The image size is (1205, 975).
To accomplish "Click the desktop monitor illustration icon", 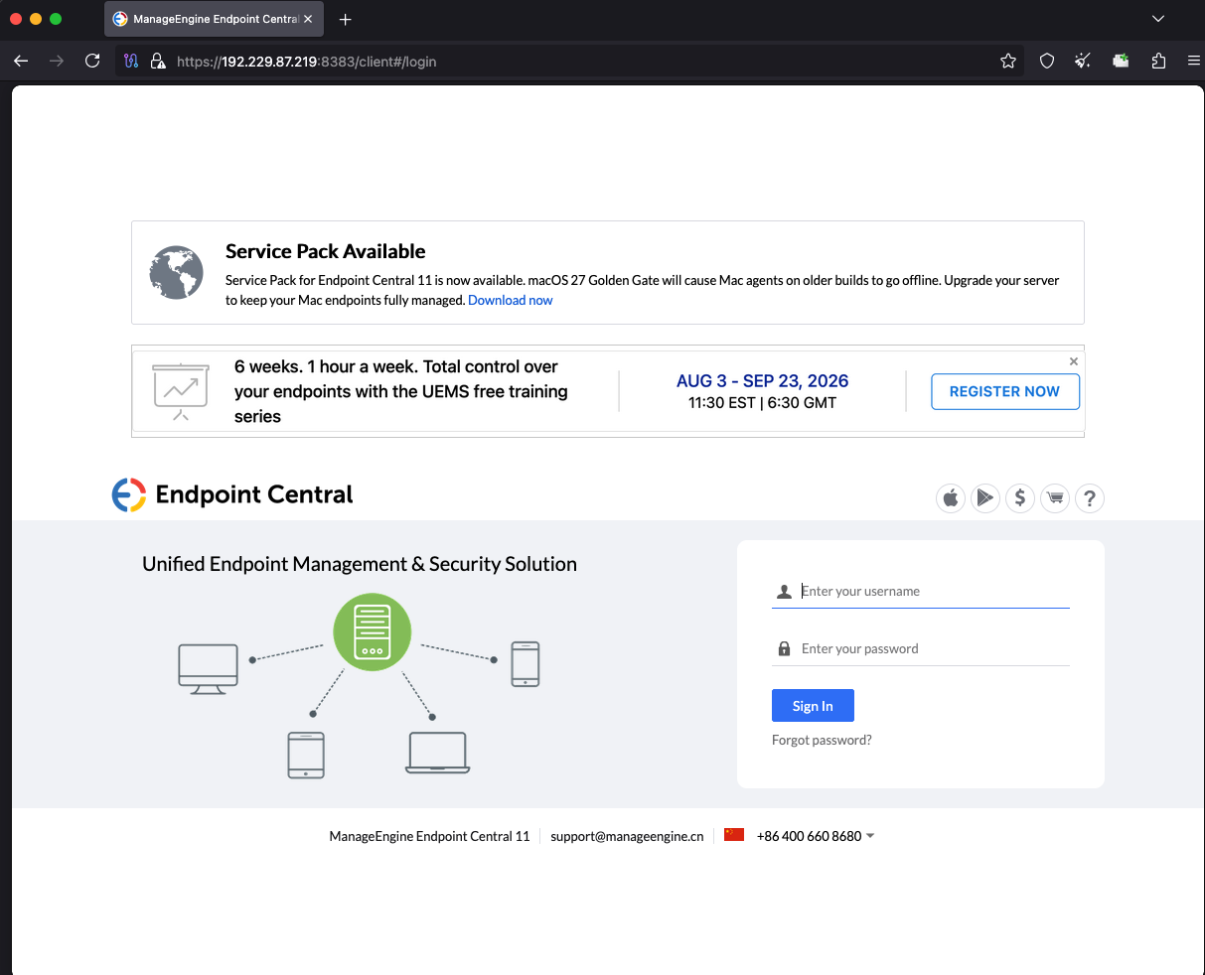I will point(208,668).
